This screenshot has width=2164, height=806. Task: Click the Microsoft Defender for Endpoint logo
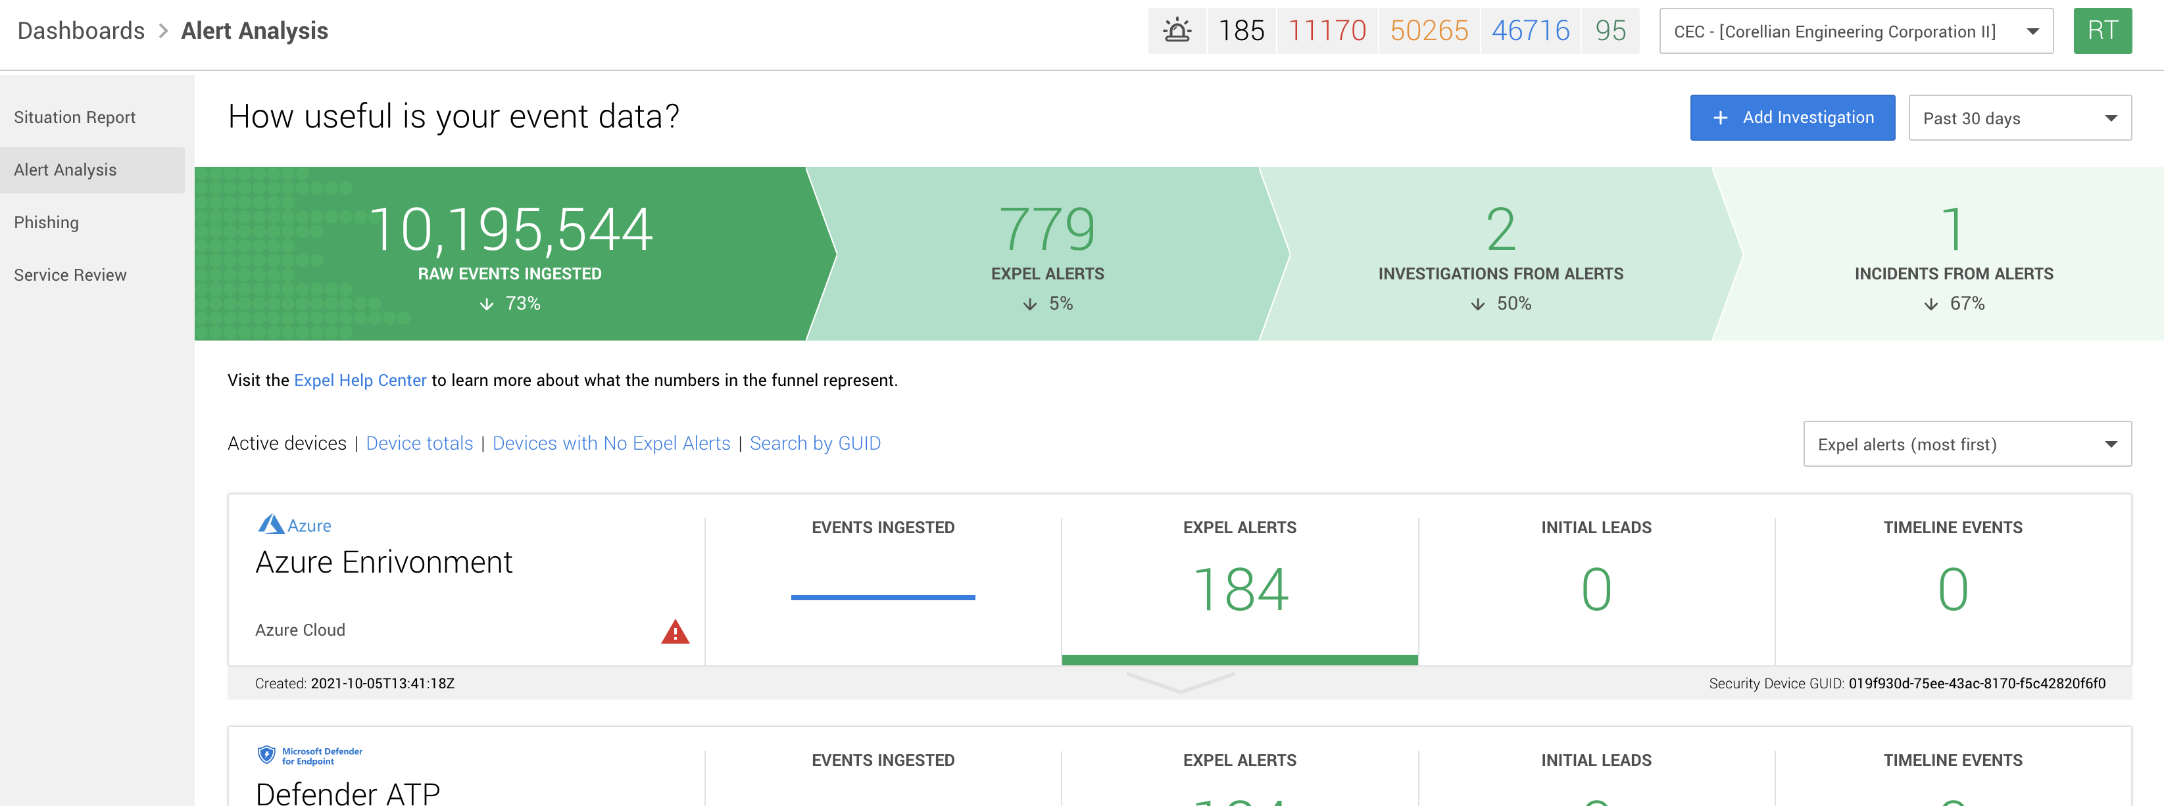pyautogui.click(x=310, y=755)
